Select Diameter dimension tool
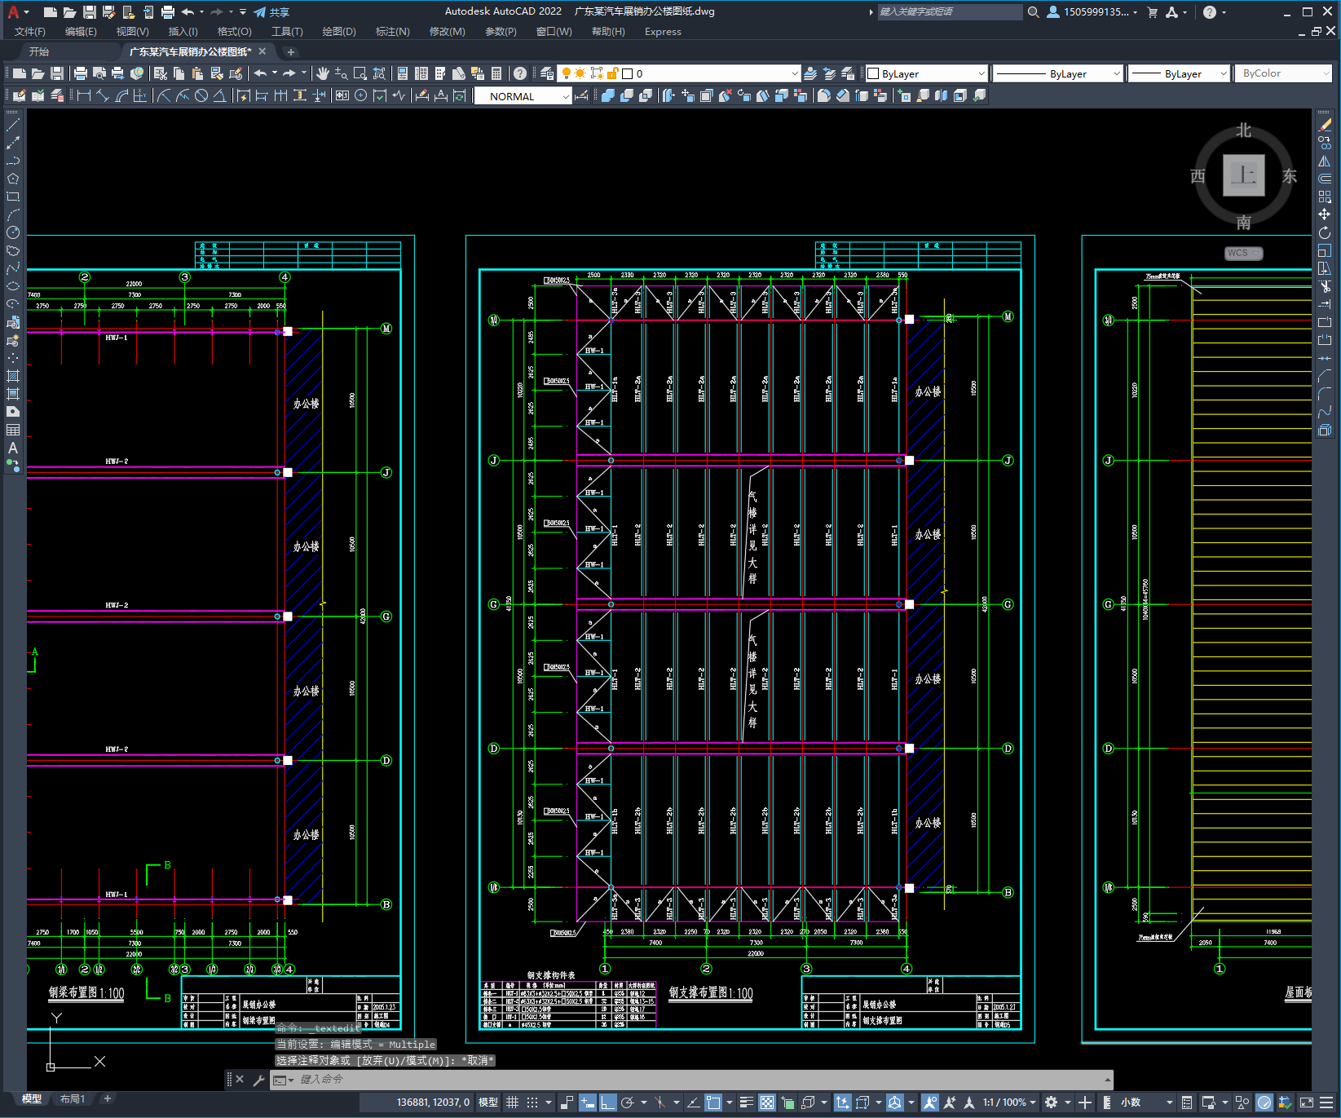The image size is (1341, 1118). coord(201,96)
